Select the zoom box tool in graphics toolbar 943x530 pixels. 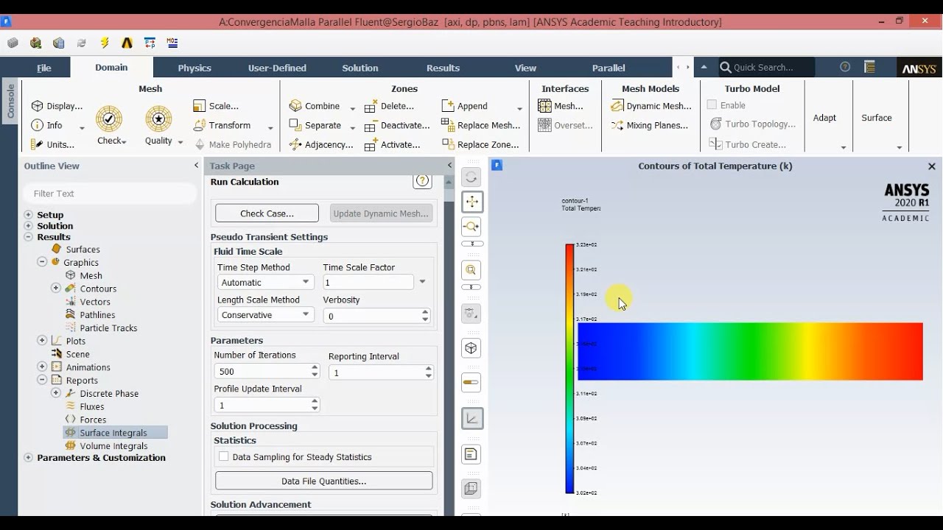[471, 227]
